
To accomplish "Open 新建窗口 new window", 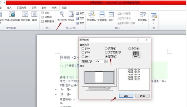I will [x=91, y=16].
